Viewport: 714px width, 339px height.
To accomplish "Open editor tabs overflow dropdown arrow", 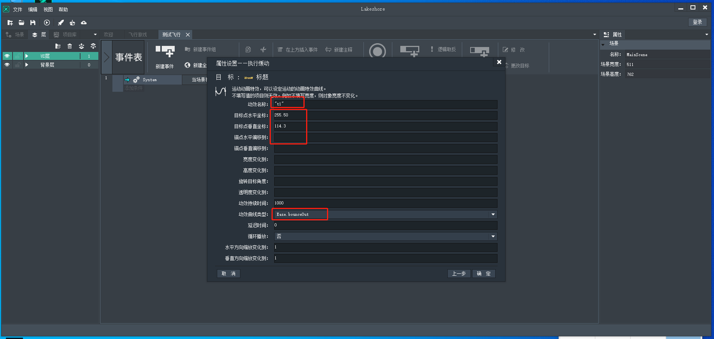I will click(x=595, y=35).
